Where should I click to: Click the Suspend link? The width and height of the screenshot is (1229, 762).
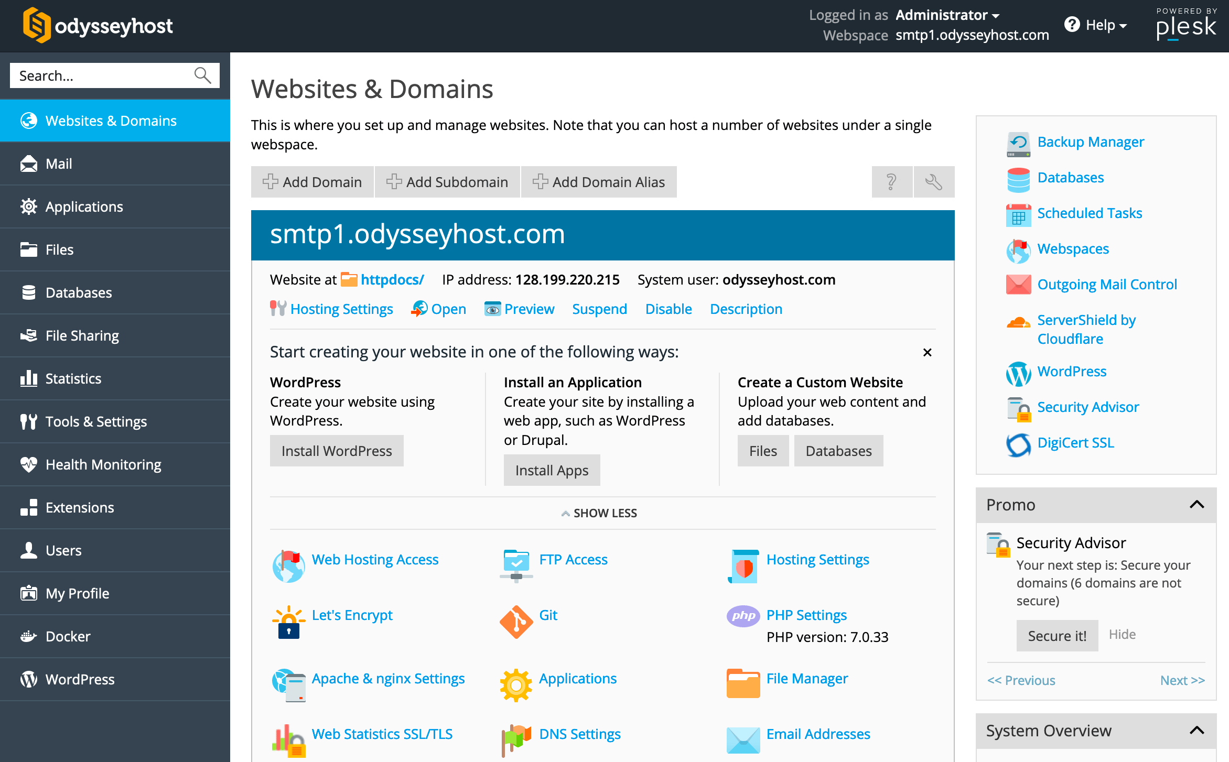click(599, 309)
